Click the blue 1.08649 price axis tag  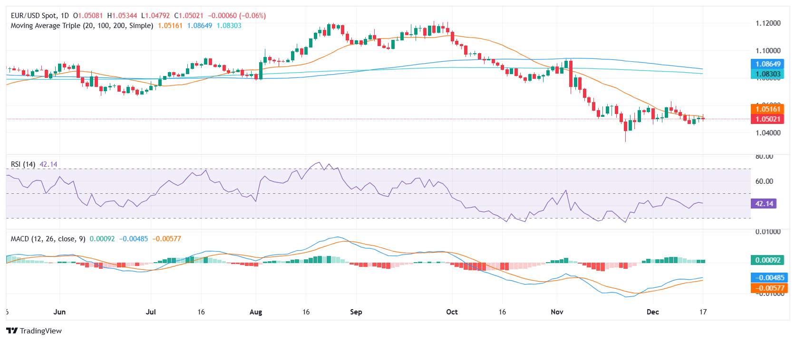click(x=767, y=64)
